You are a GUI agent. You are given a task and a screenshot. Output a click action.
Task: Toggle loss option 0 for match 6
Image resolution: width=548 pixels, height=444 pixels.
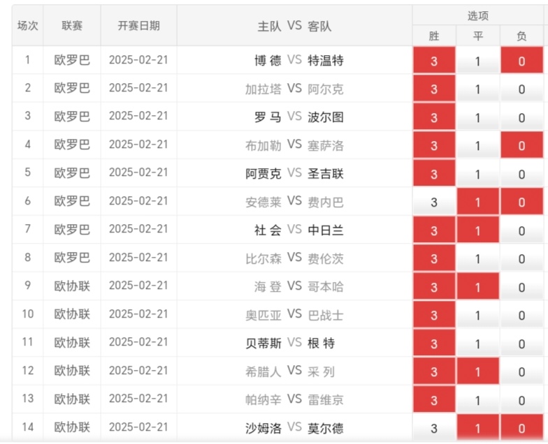click(x=521, y=202)
